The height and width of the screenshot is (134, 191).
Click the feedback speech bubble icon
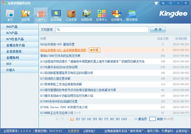point(170,3)
